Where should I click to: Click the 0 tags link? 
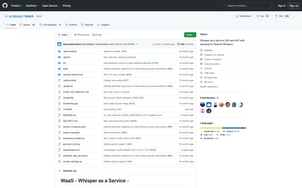(98, 35)
